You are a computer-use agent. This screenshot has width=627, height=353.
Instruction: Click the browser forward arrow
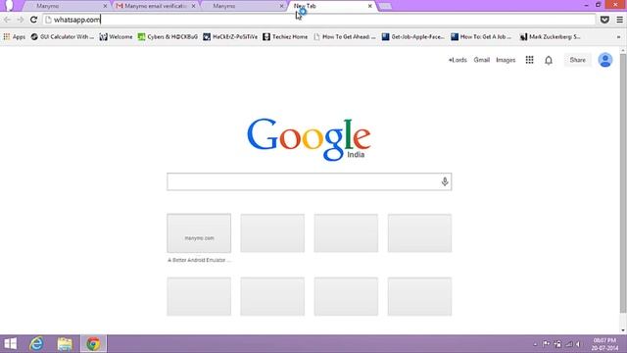21,20
